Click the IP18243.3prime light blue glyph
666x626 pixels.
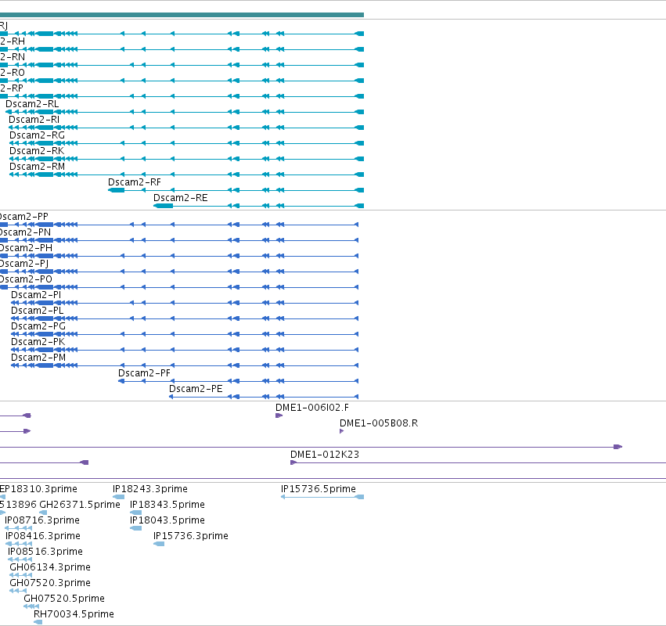pyautogui.click(x=118, y=498)
